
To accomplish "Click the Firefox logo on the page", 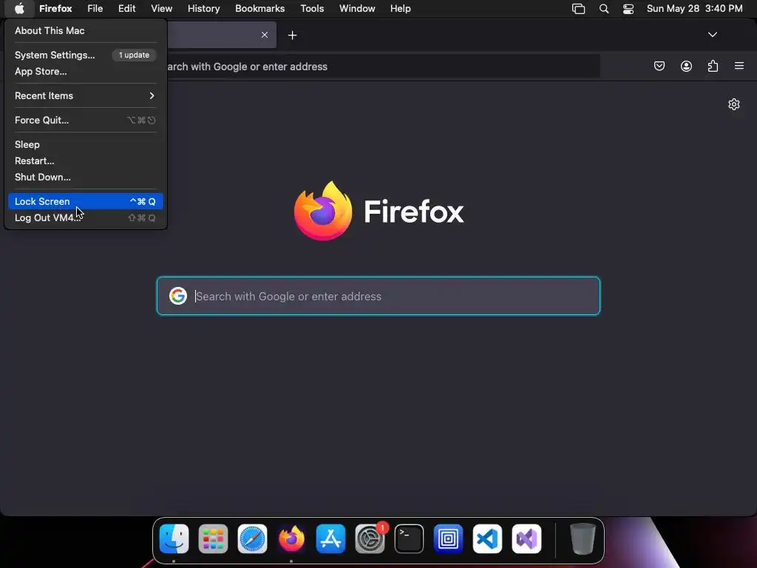I will tap(323, 211).
